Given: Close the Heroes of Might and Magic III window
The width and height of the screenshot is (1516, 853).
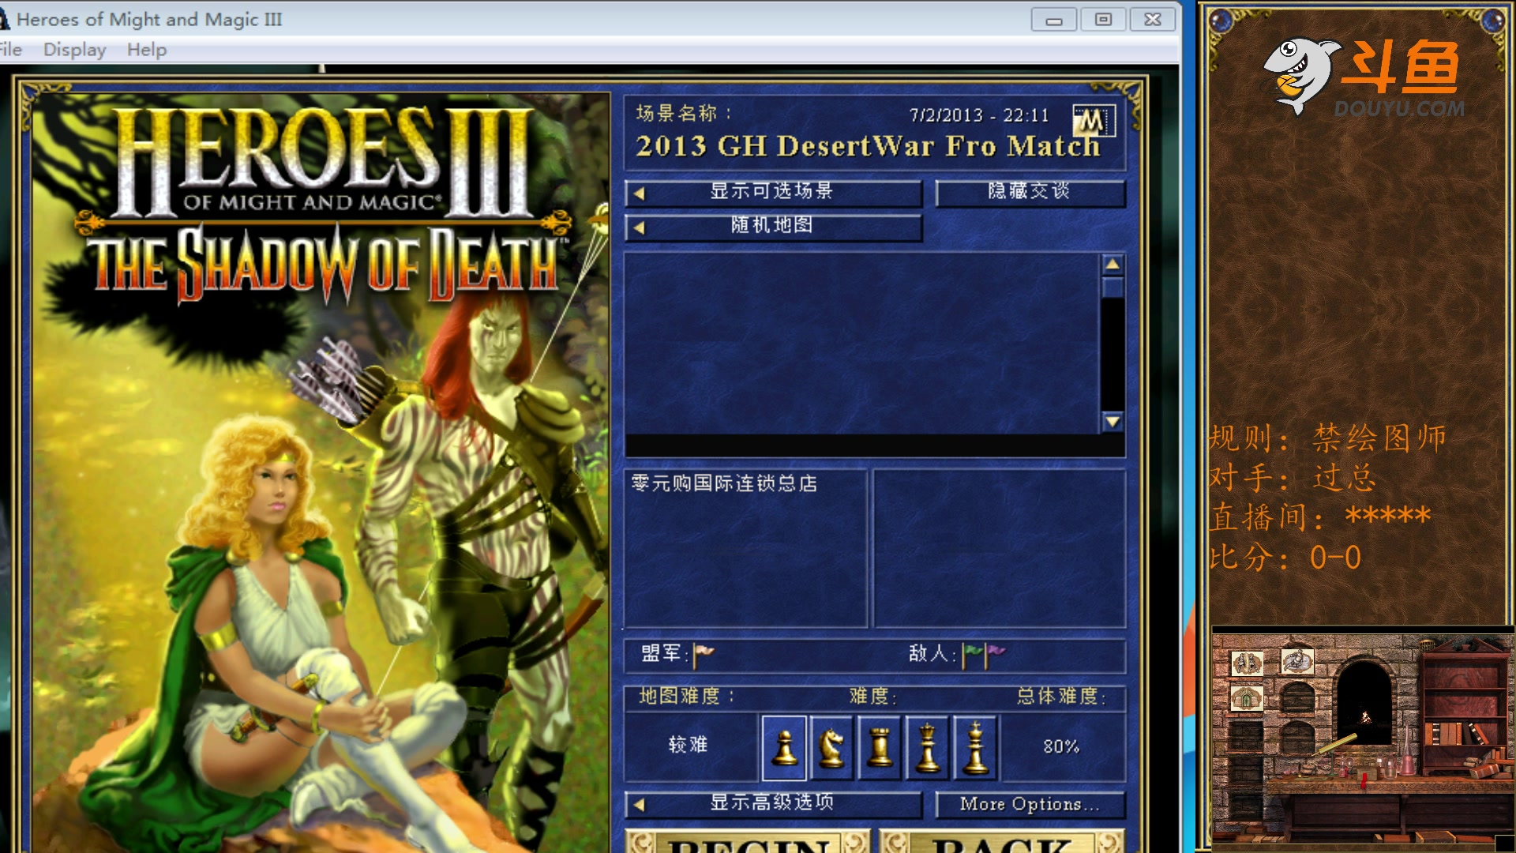Looking at the screenshot, I should point(1153,20).
